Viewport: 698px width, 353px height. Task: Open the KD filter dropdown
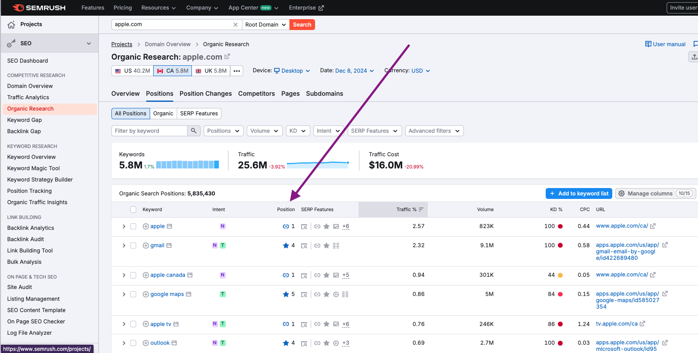(298, 131)
